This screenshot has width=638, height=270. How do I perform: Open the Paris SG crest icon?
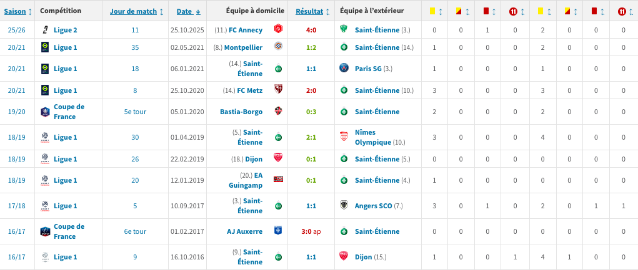344,69
